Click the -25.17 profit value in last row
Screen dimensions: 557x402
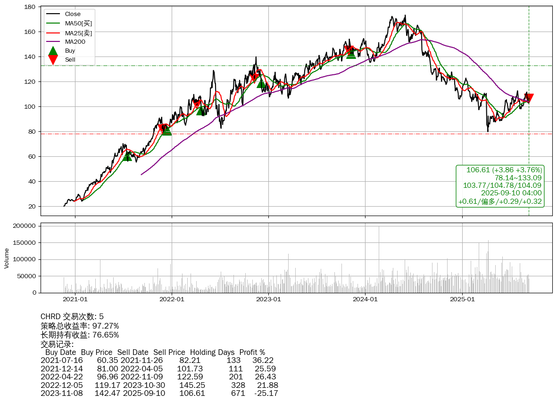tap(266, 393)
